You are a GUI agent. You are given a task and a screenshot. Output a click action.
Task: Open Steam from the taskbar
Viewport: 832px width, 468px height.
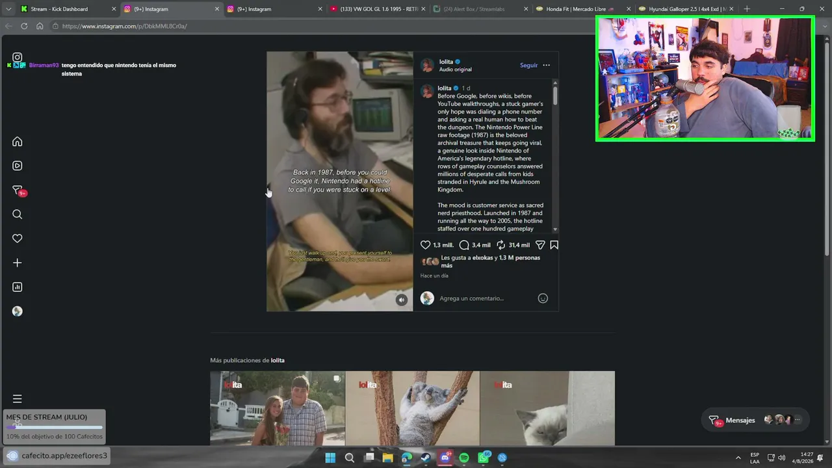click(426, 458)
